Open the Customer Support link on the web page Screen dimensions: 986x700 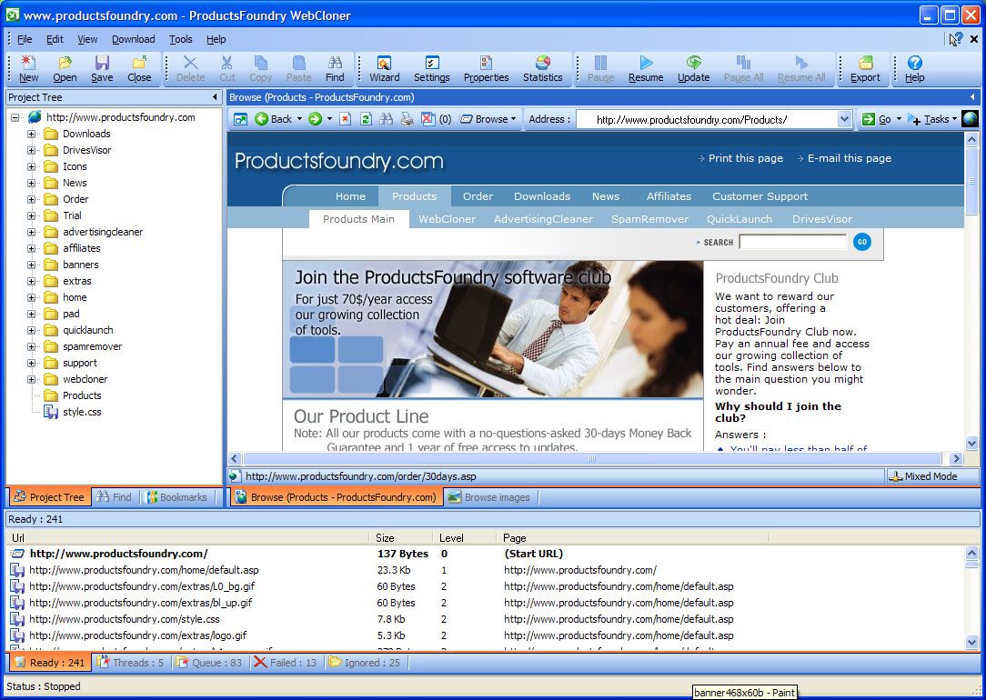point(760,196)
